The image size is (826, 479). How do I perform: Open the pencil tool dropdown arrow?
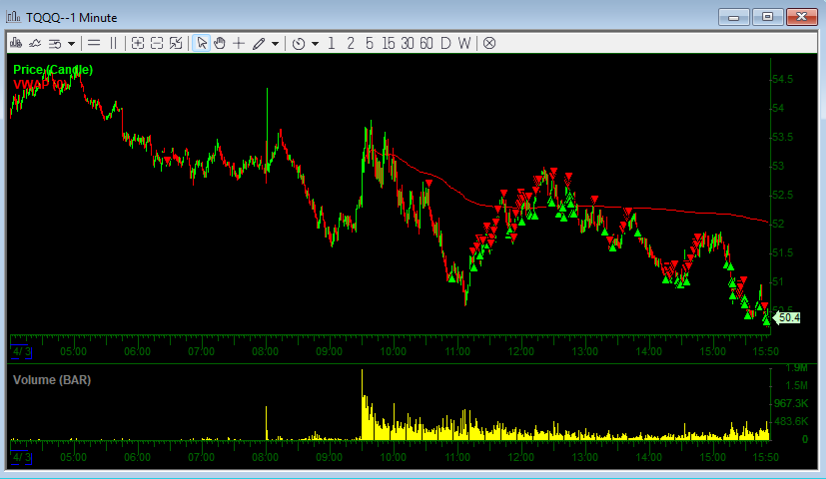pyautogui.click(x=275, y=44)
